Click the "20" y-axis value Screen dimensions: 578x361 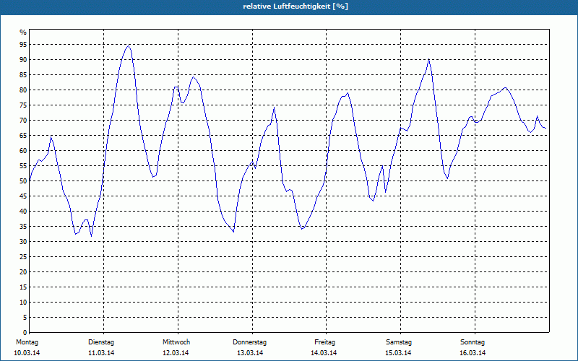click(x=23, y=272)
